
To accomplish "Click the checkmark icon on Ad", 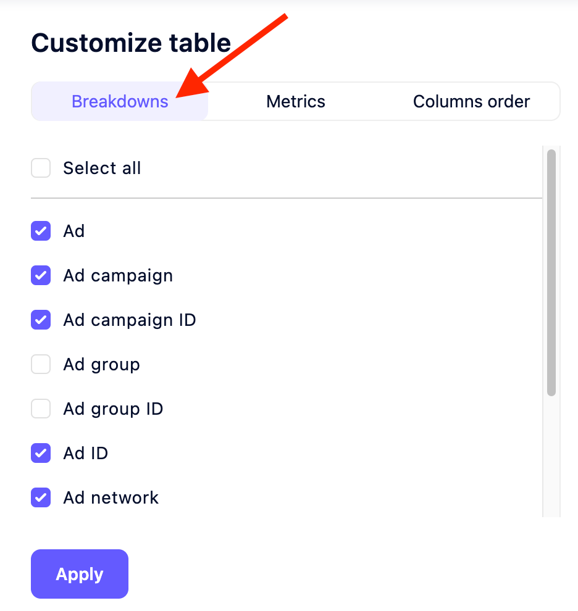I will pos(40,231).
